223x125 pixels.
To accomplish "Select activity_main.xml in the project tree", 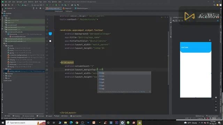I will [x=24, y=71].
